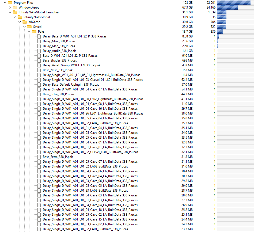Image resolution: width=254 pixels, height=232 pixels.
Task: Select file Base_Shader_338_P.ucas
Action: [60, 60]
